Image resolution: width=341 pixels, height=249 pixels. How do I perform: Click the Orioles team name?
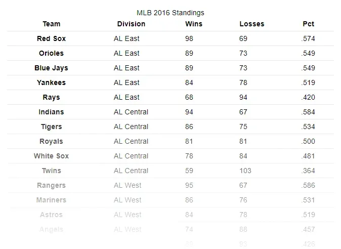coord(52,53)
